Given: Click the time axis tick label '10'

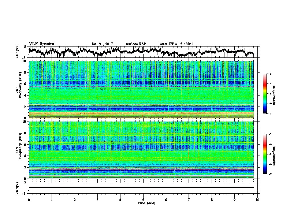Looking at the screenshot, I should tap(257, 200).
